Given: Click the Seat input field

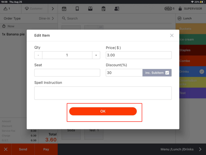Looking at the screenshot, I should point(67,73).
